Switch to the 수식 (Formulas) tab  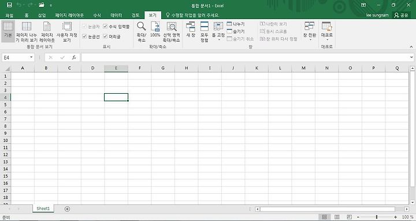click(97, 15)
